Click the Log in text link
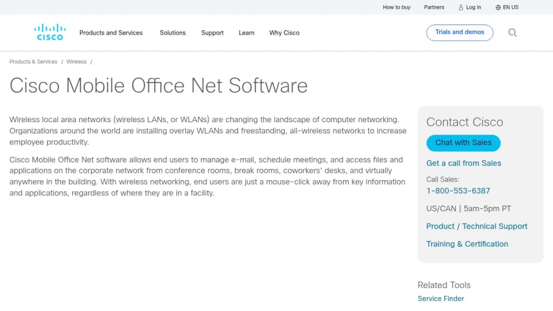 (473, 7)
